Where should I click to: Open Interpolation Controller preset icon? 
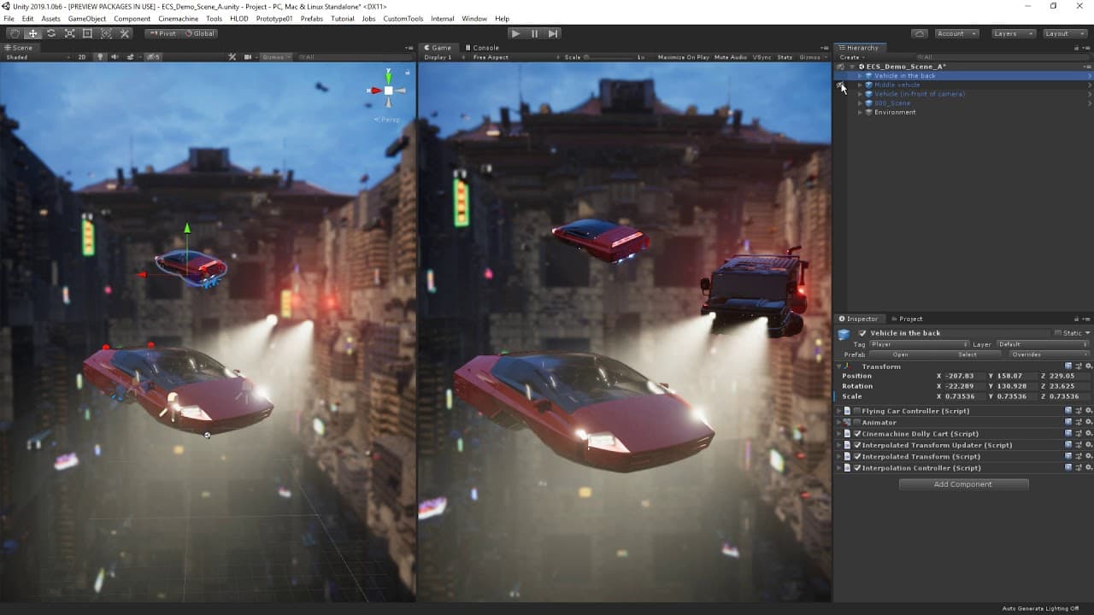click(x=1079, y=468)
